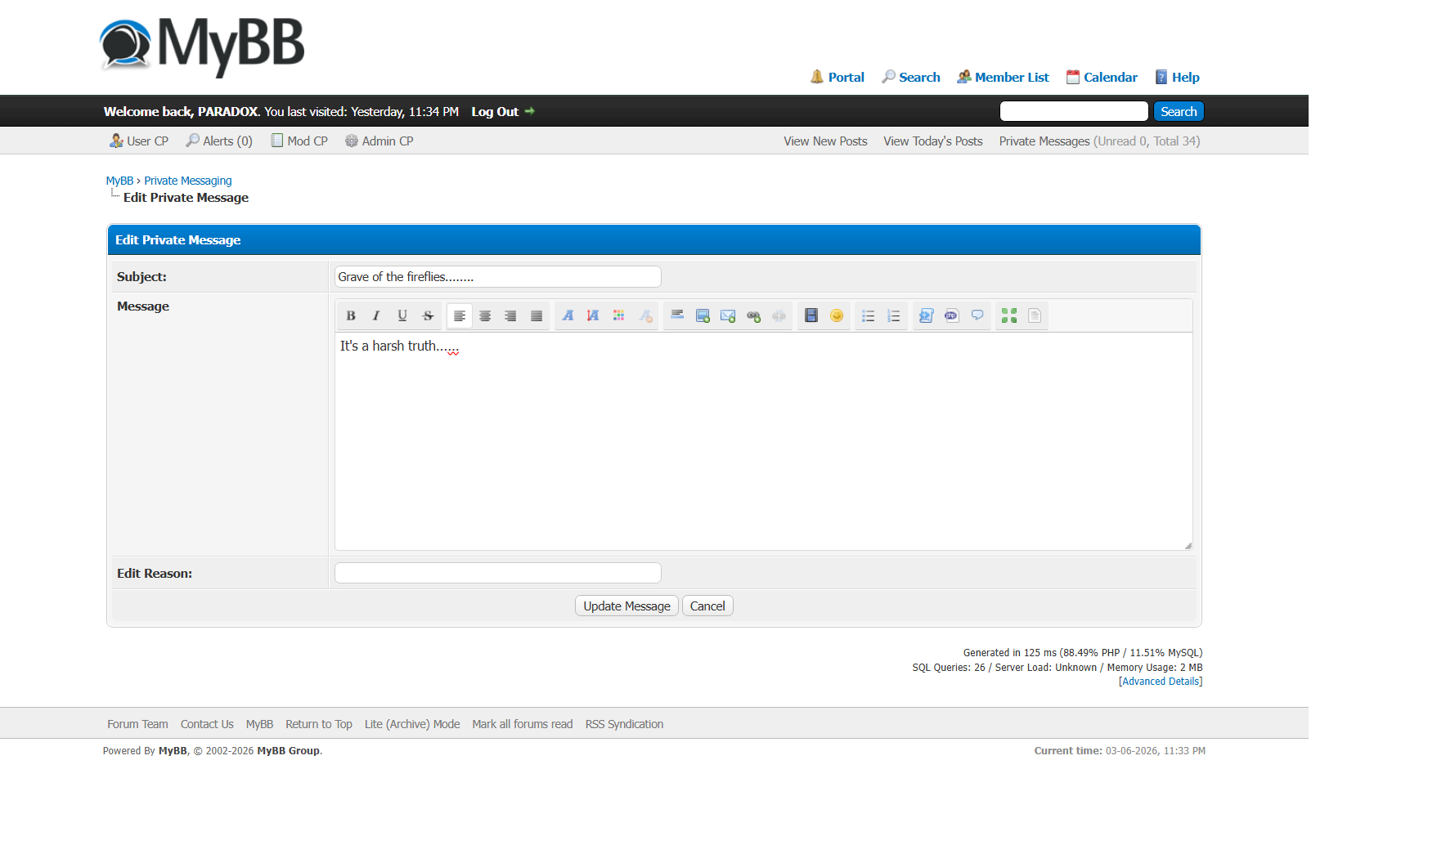Viewport: 1446px width, 854px height.
Task: Open the font color picker
Action: 619,315
